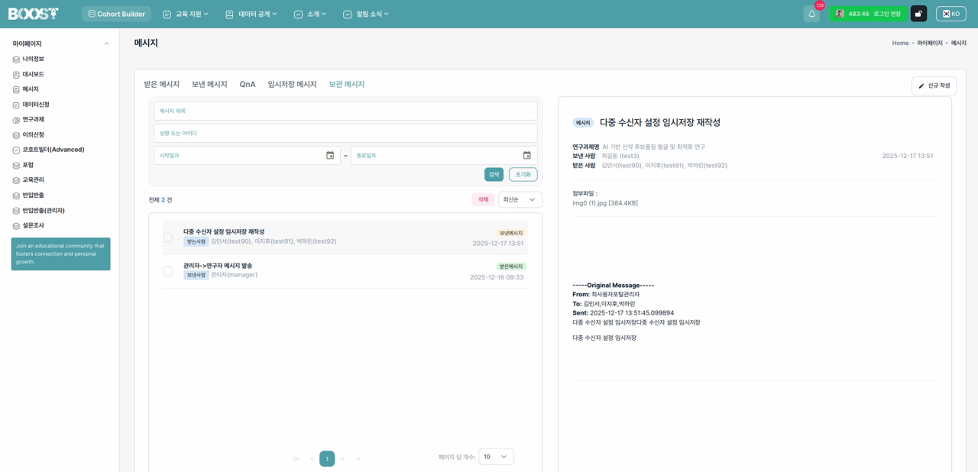The width and height of the screenshot is (978, 472).
Task: Open attachment img0 (1).jpg
Action: click(605, 203)
